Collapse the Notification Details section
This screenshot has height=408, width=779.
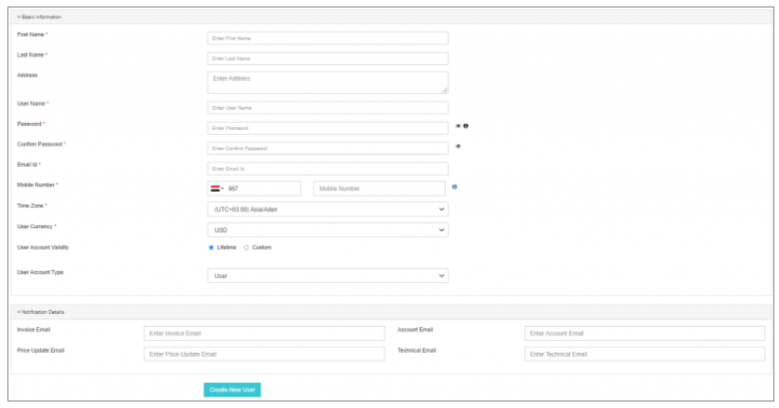click(41, 312)
